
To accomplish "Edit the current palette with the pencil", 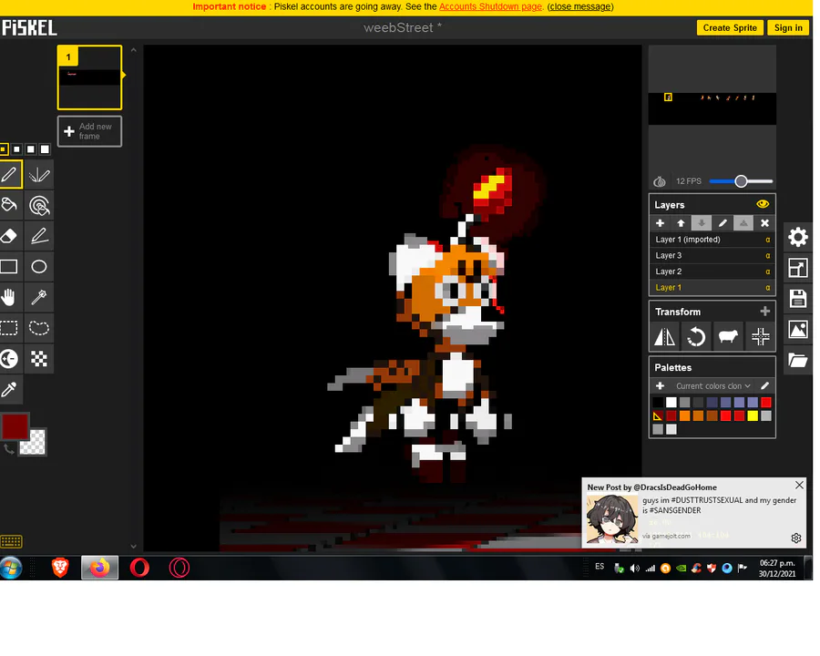I will 764,386.
